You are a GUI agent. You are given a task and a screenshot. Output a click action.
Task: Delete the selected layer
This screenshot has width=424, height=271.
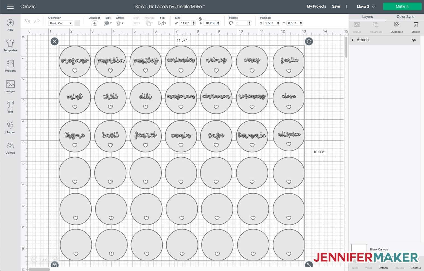(416, 27)
